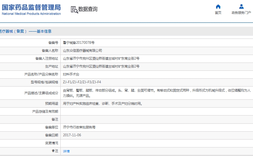253x156 pixels.
Task: Click the 变更情况 row label
Action: tap(52, 143)
